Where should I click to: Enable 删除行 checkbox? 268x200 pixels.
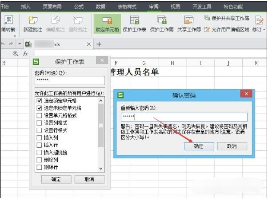coord(39,167)
